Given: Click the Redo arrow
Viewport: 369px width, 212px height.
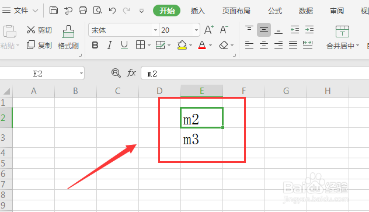Looking at the screenshot, I should coord(126,11).
